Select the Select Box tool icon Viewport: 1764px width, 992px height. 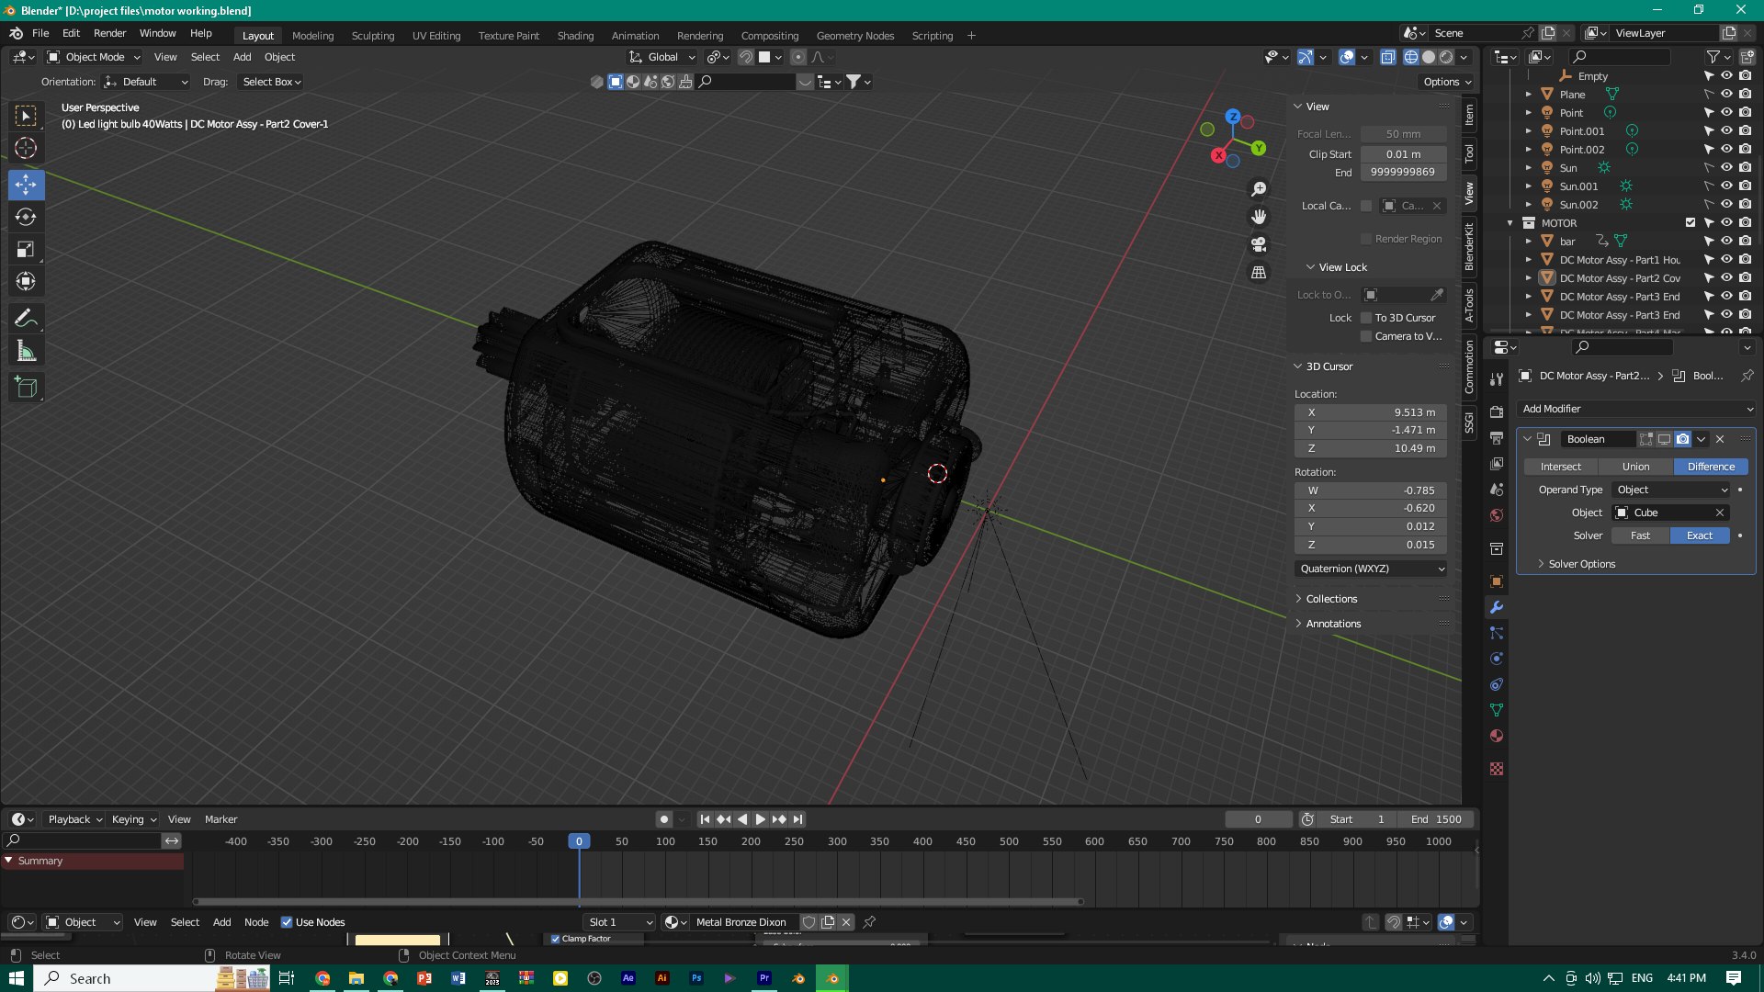click(26, 116)
